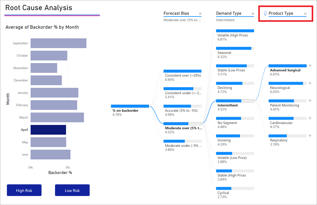
Task: Expand the Respiratory node
Action: (310, 136)
